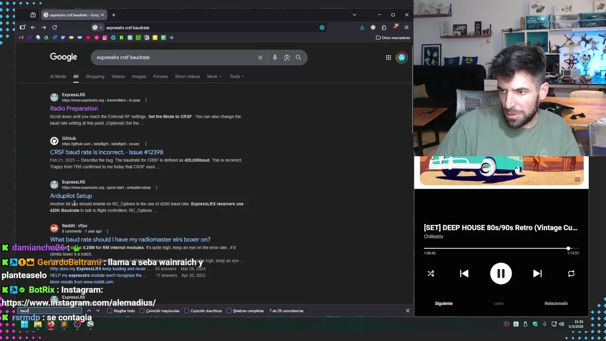Open the Otros marcadores bookmarks folder

(392, 37)
